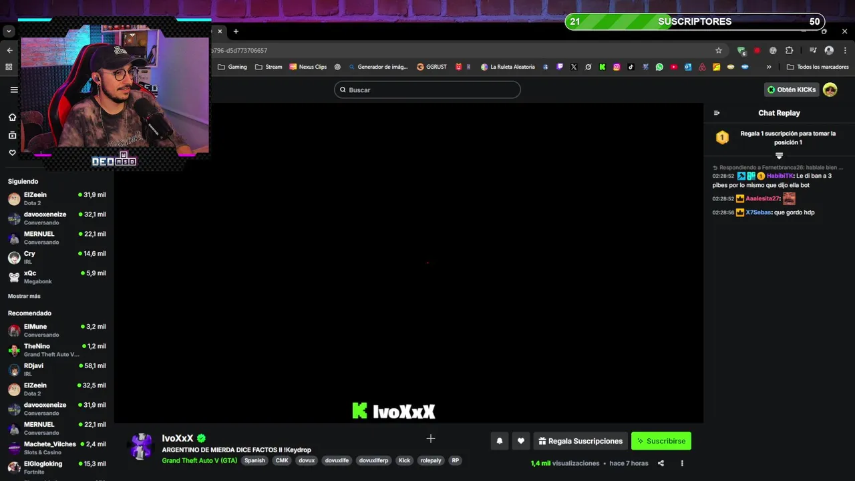Open the YouTube bookmark icon
Image resolution: width=855 pixels, height=481 pixels.
pyautogui.click(x=673, y=67)
